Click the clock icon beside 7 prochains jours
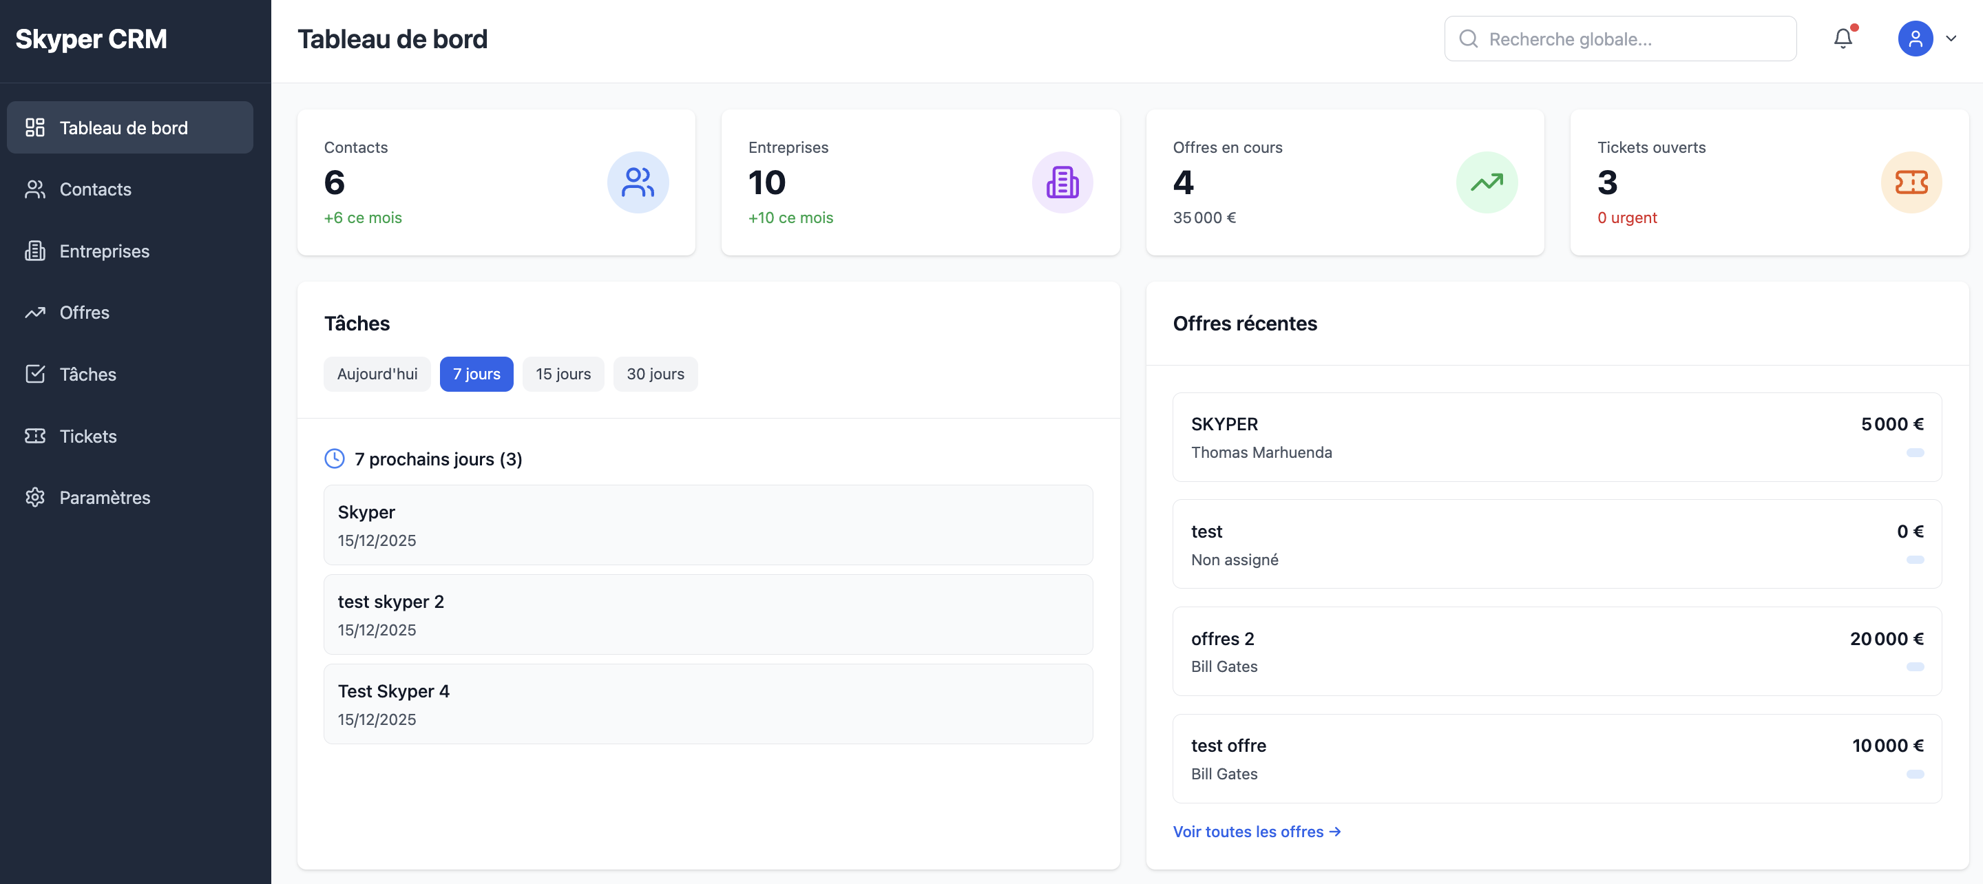This screenshot has height=884, width=1983. (x=334, y=459)
